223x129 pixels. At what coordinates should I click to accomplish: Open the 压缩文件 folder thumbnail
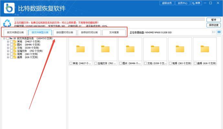coord(105,49)
